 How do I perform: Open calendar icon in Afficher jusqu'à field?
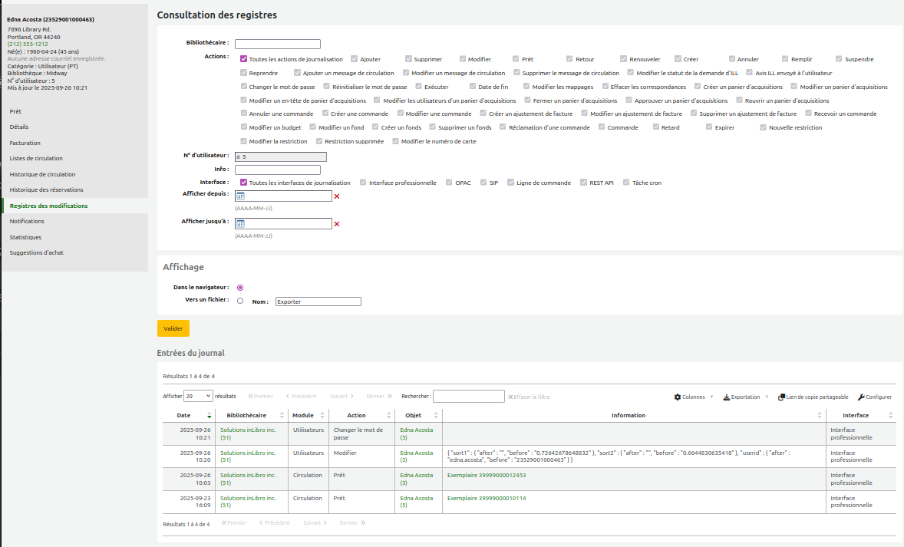241,224
